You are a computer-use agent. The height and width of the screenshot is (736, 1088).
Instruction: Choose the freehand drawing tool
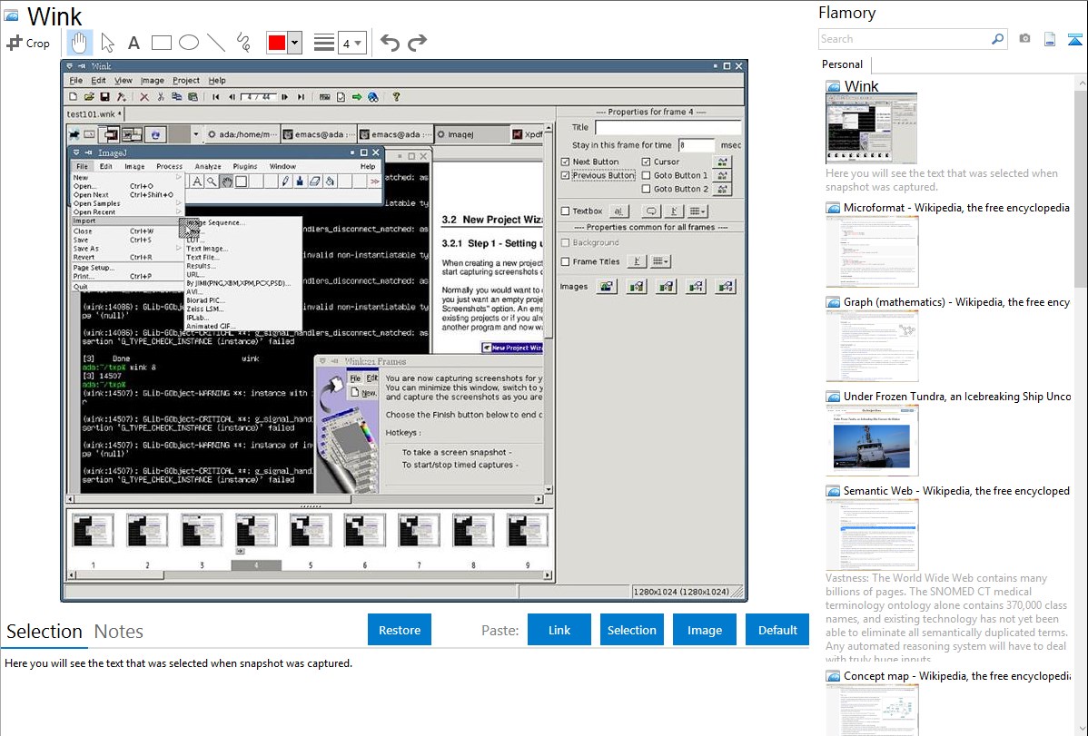(243, 43)
